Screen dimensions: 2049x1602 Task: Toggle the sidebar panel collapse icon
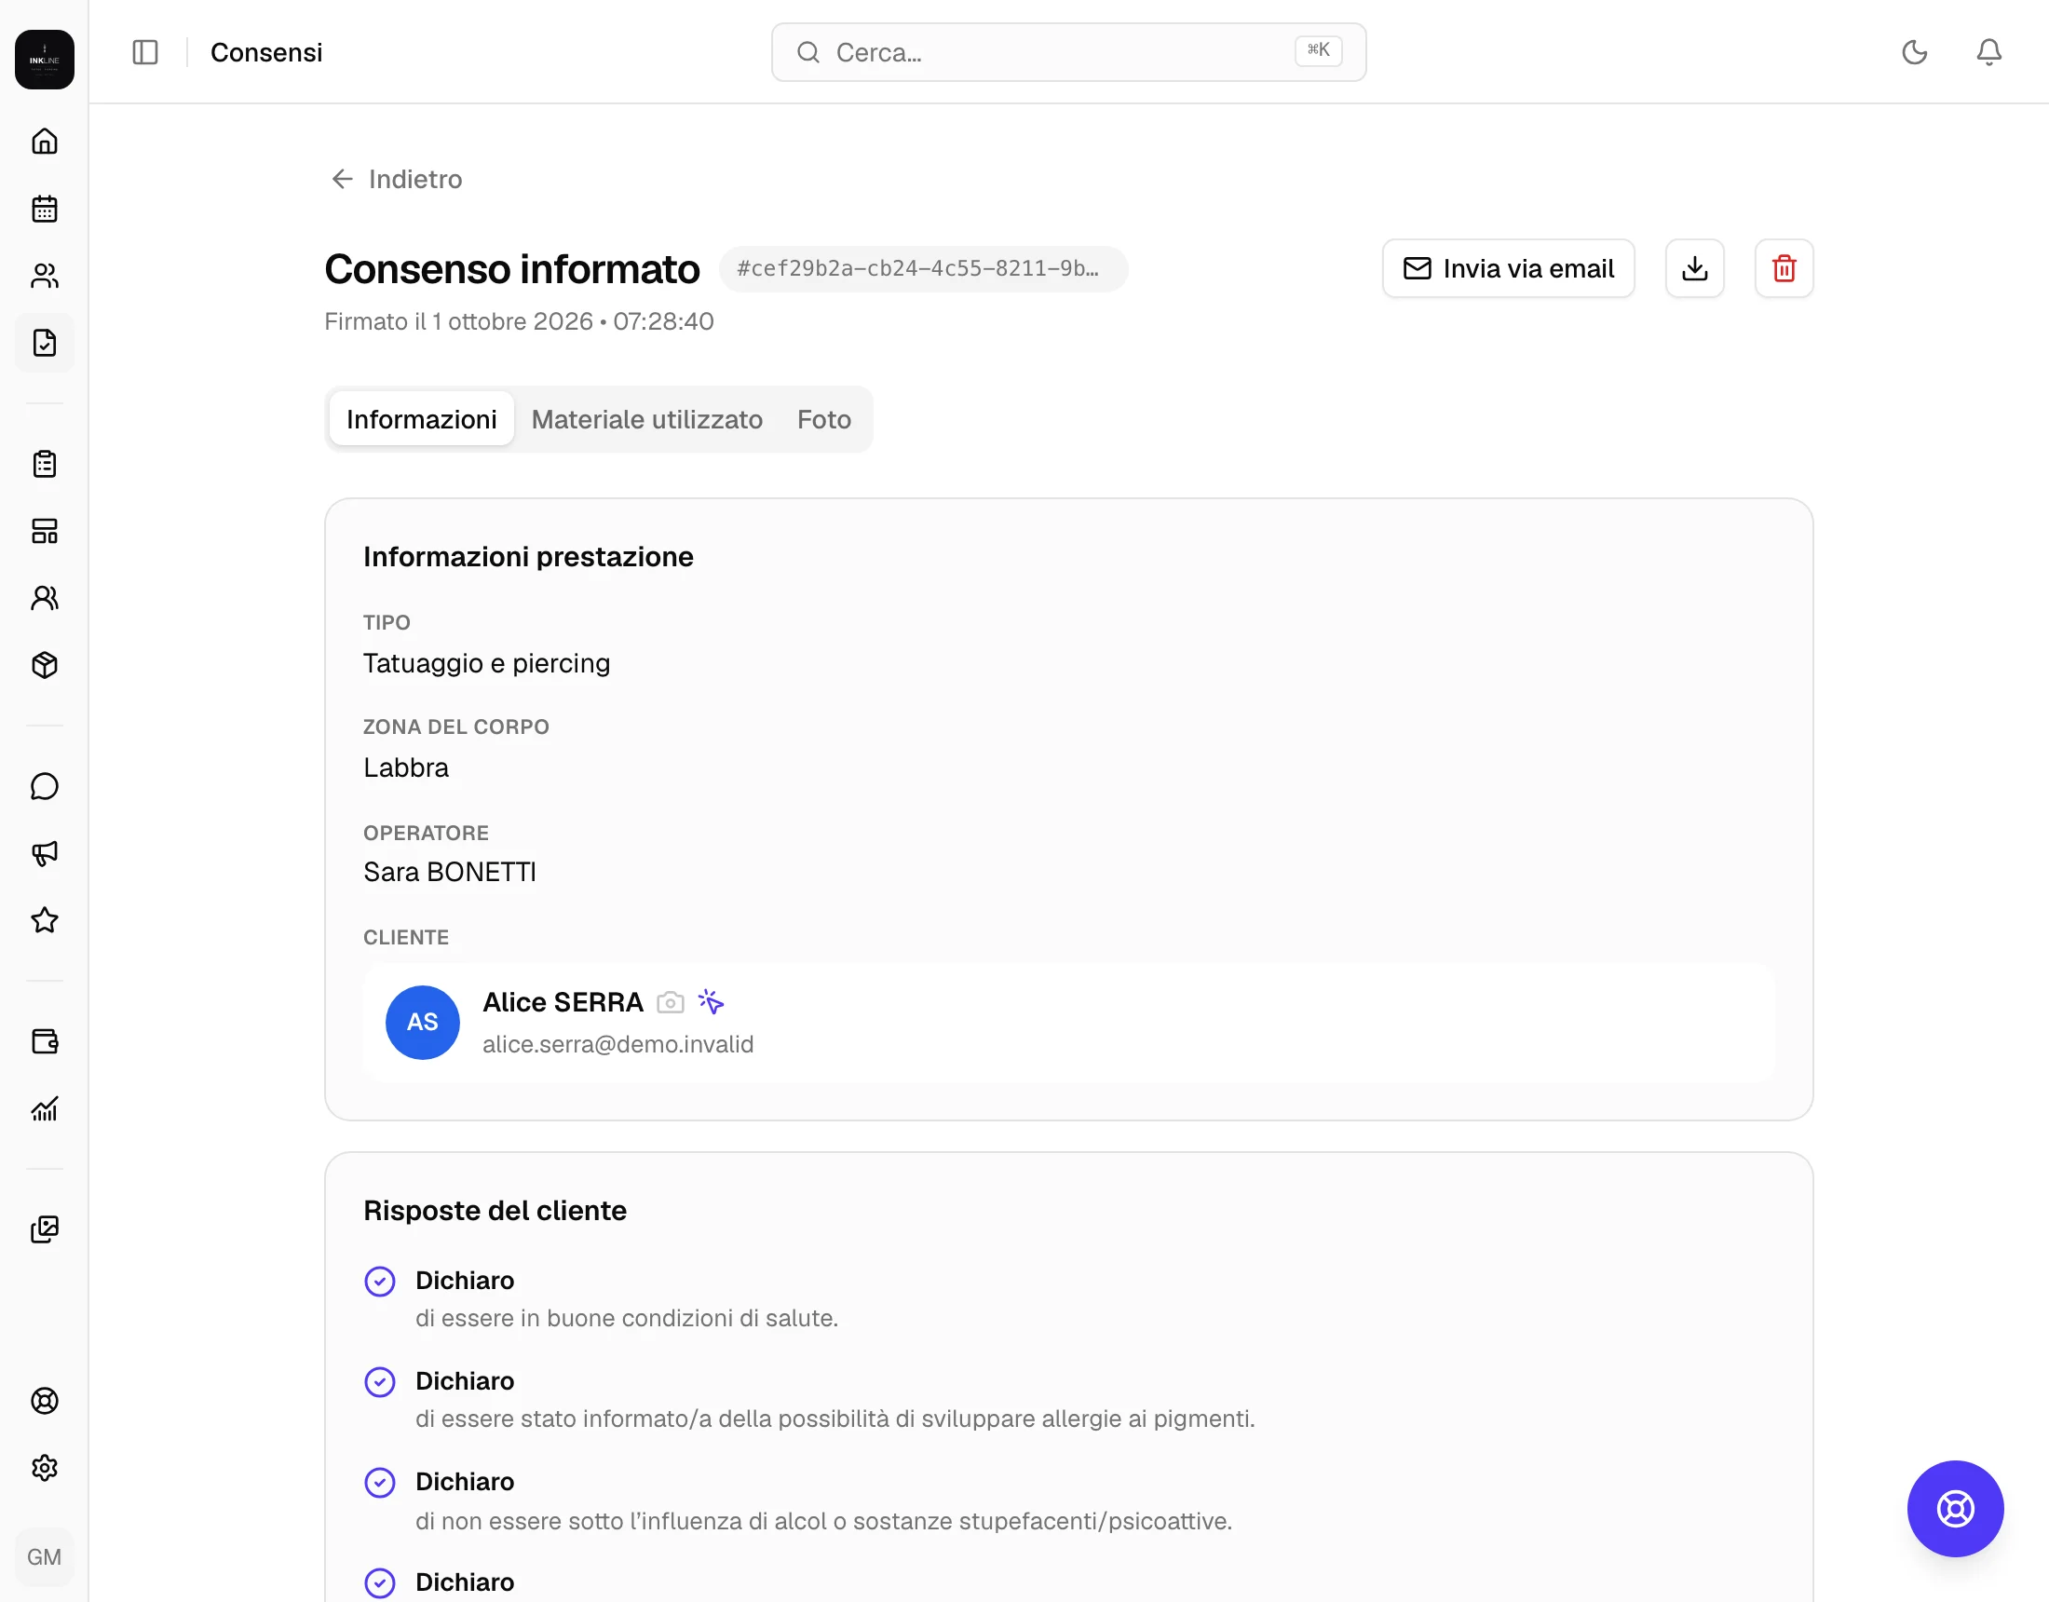point(145,52)
